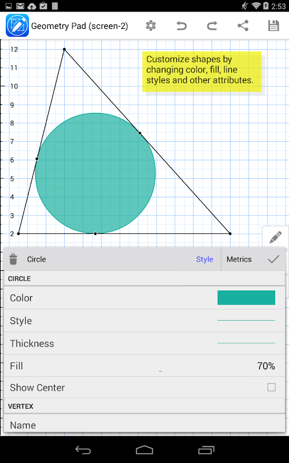Image resolution: width=289 pixels, height=463 pixels.
Task: Switch to the Metrics tab
Action: point(239,259)
